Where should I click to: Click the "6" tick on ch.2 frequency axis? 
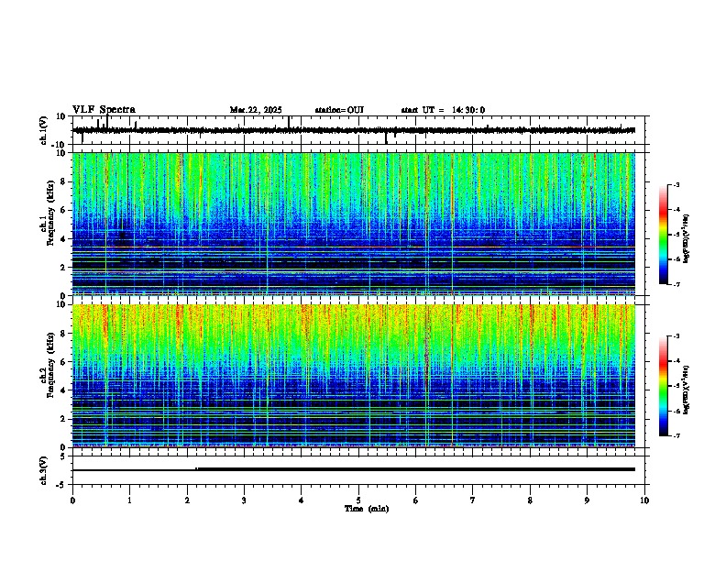tap(64, 361)
